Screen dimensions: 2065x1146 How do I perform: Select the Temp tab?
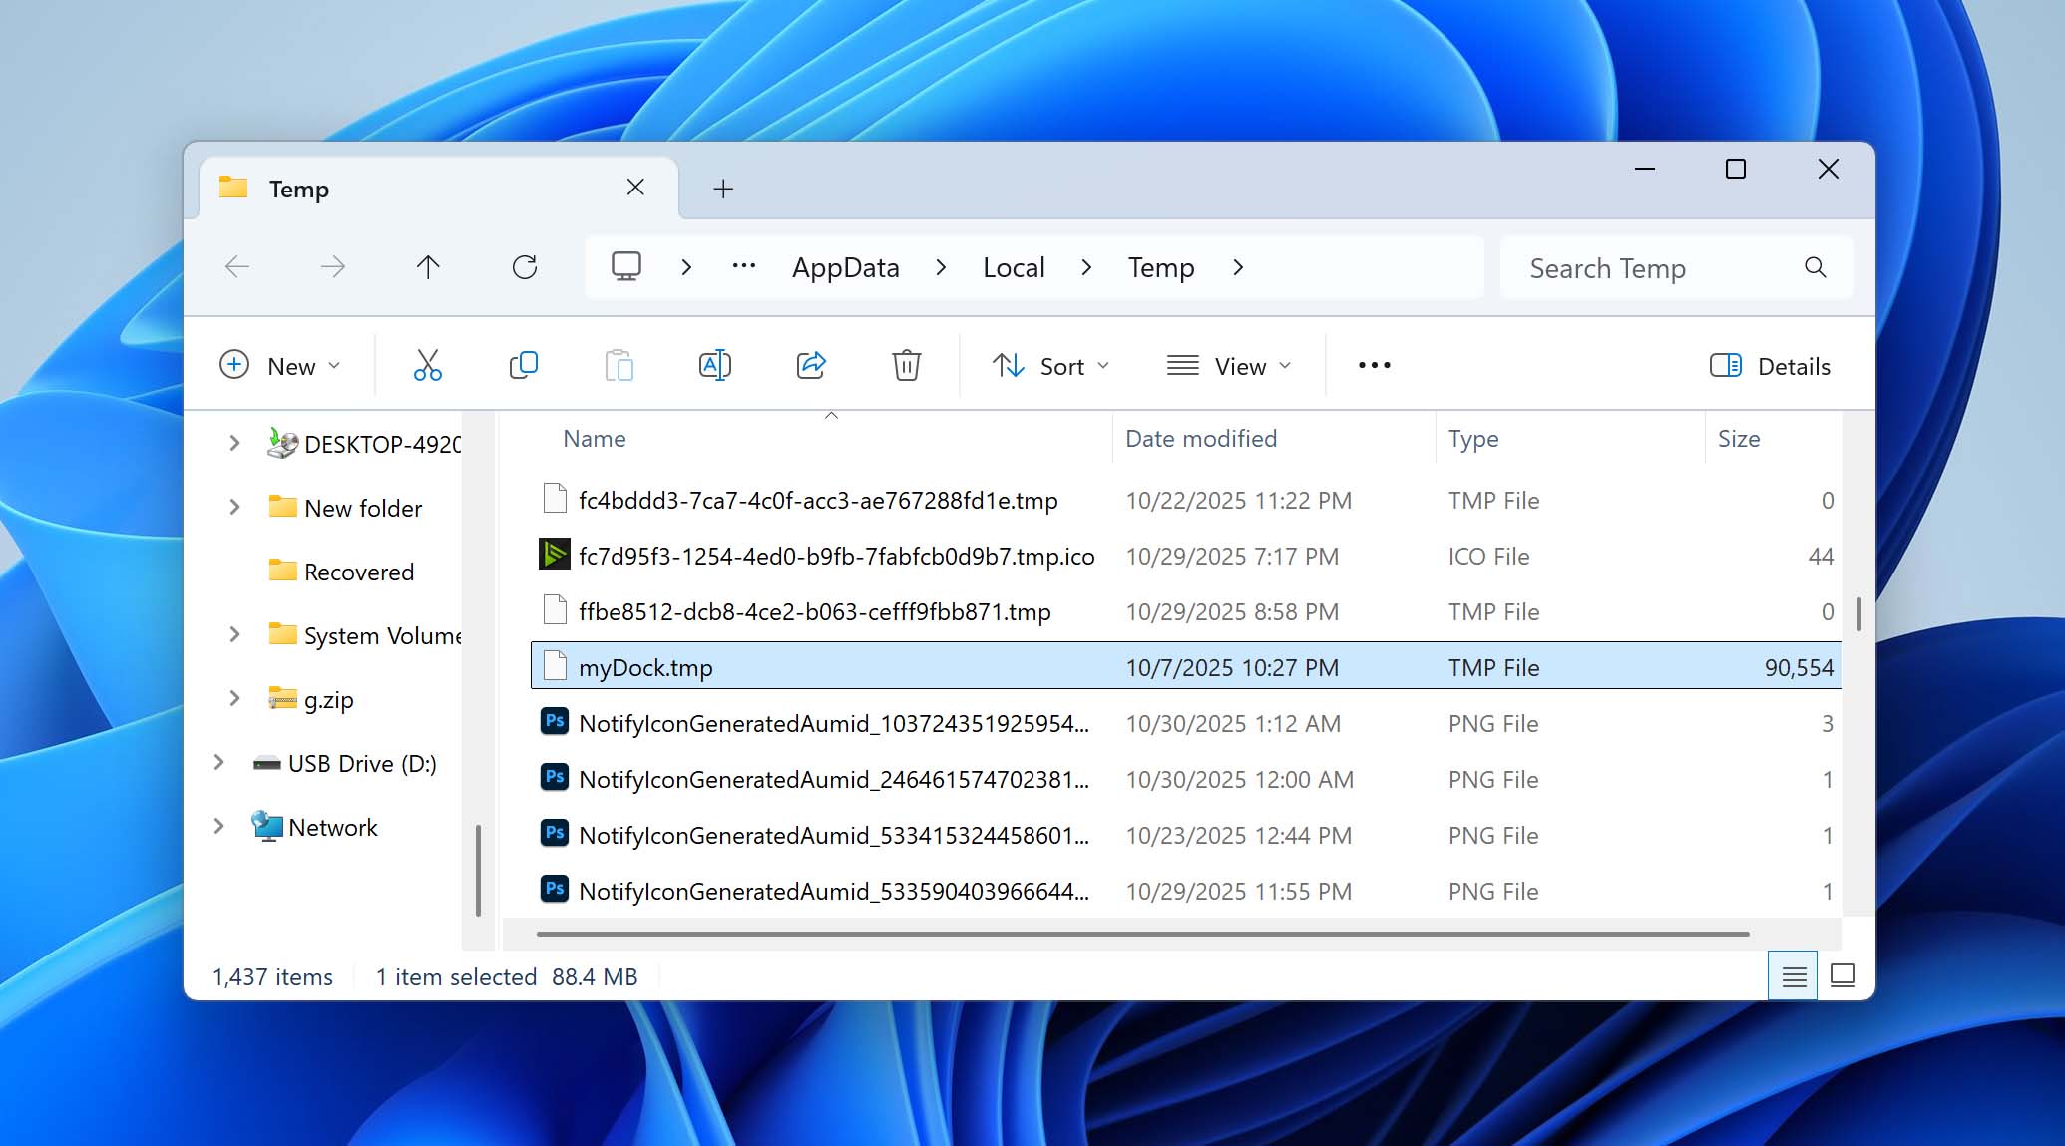tap(299, 188)
